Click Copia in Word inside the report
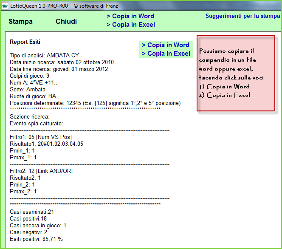The width and height of the screenshot is (282, 249). point(166,45)
